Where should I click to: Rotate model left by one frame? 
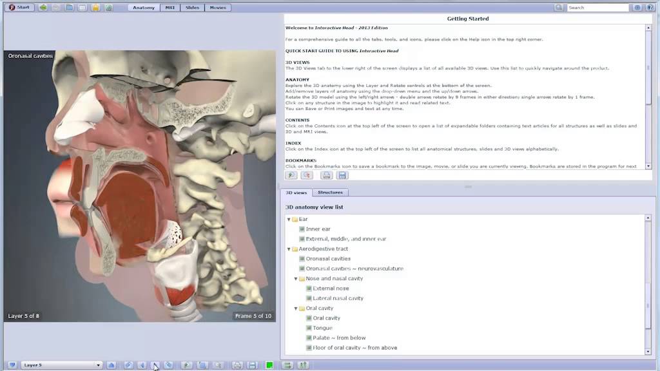[142, 365]
